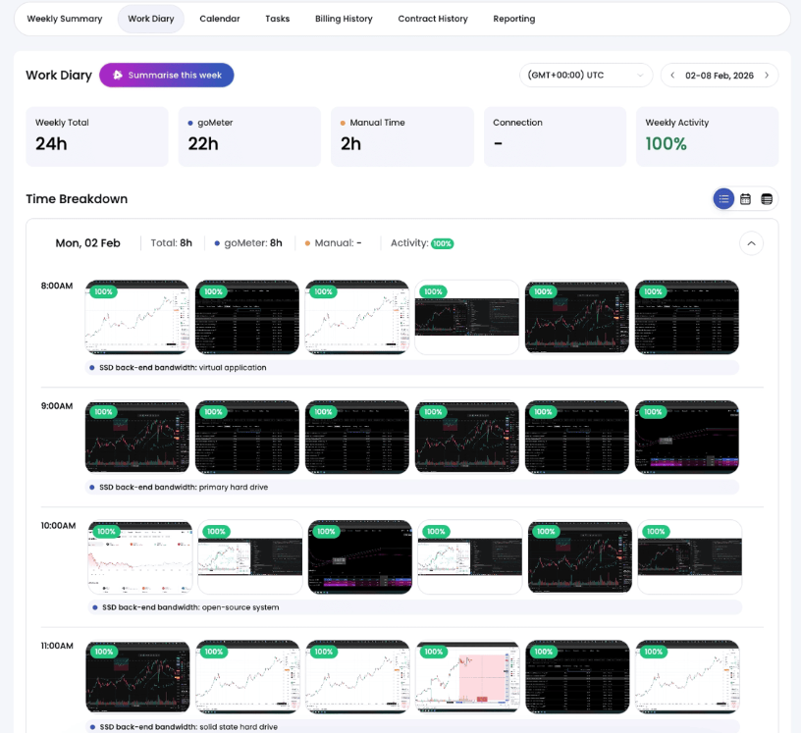Switch to compact rows view in Time Breakdown
This screenshot has height=733, width=801.
pos(767,199)
